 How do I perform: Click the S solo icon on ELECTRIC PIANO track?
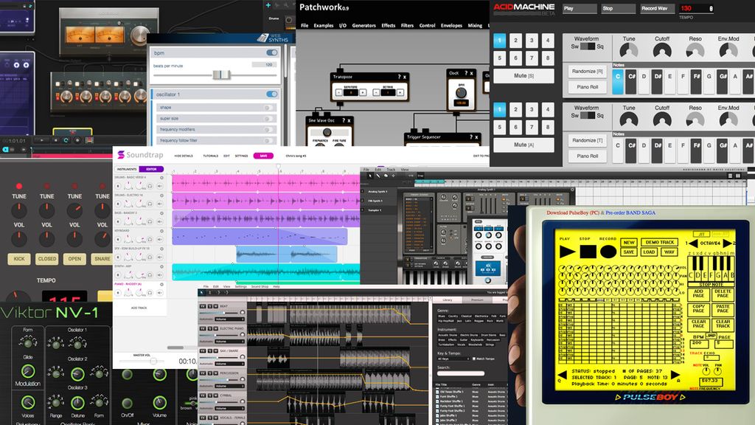209,328
